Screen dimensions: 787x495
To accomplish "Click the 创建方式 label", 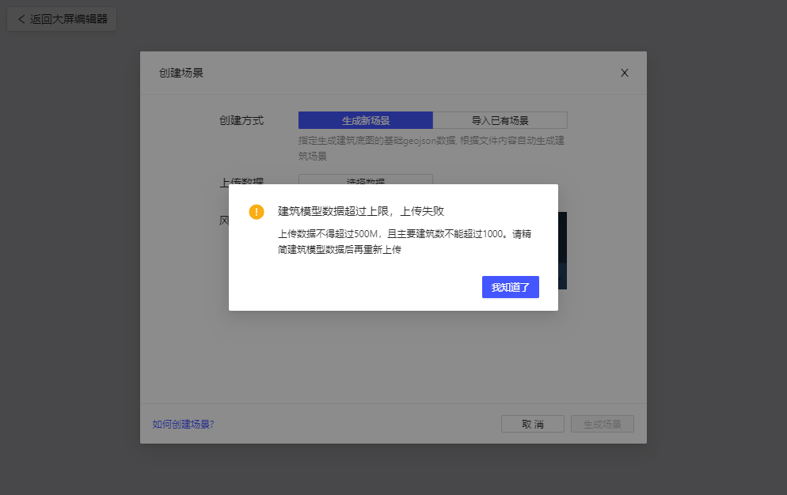I will pyautogui.click(x=241, y=120).
